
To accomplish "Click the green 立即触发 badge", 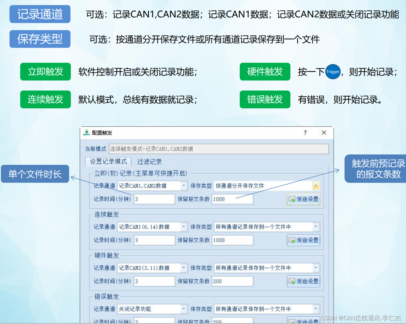I will pyautogui.click(x=45, y=72).
